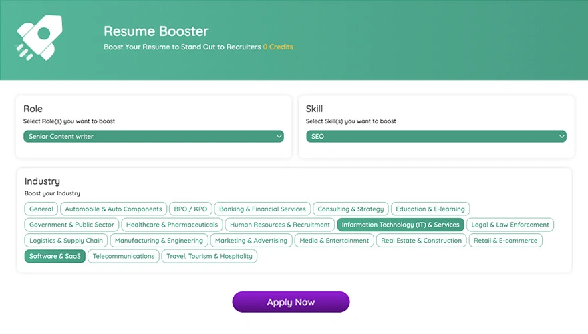This screenshot has height=334, width=588.
Task: Select the Marketing & Advertising chip
Action: point(251,241)
